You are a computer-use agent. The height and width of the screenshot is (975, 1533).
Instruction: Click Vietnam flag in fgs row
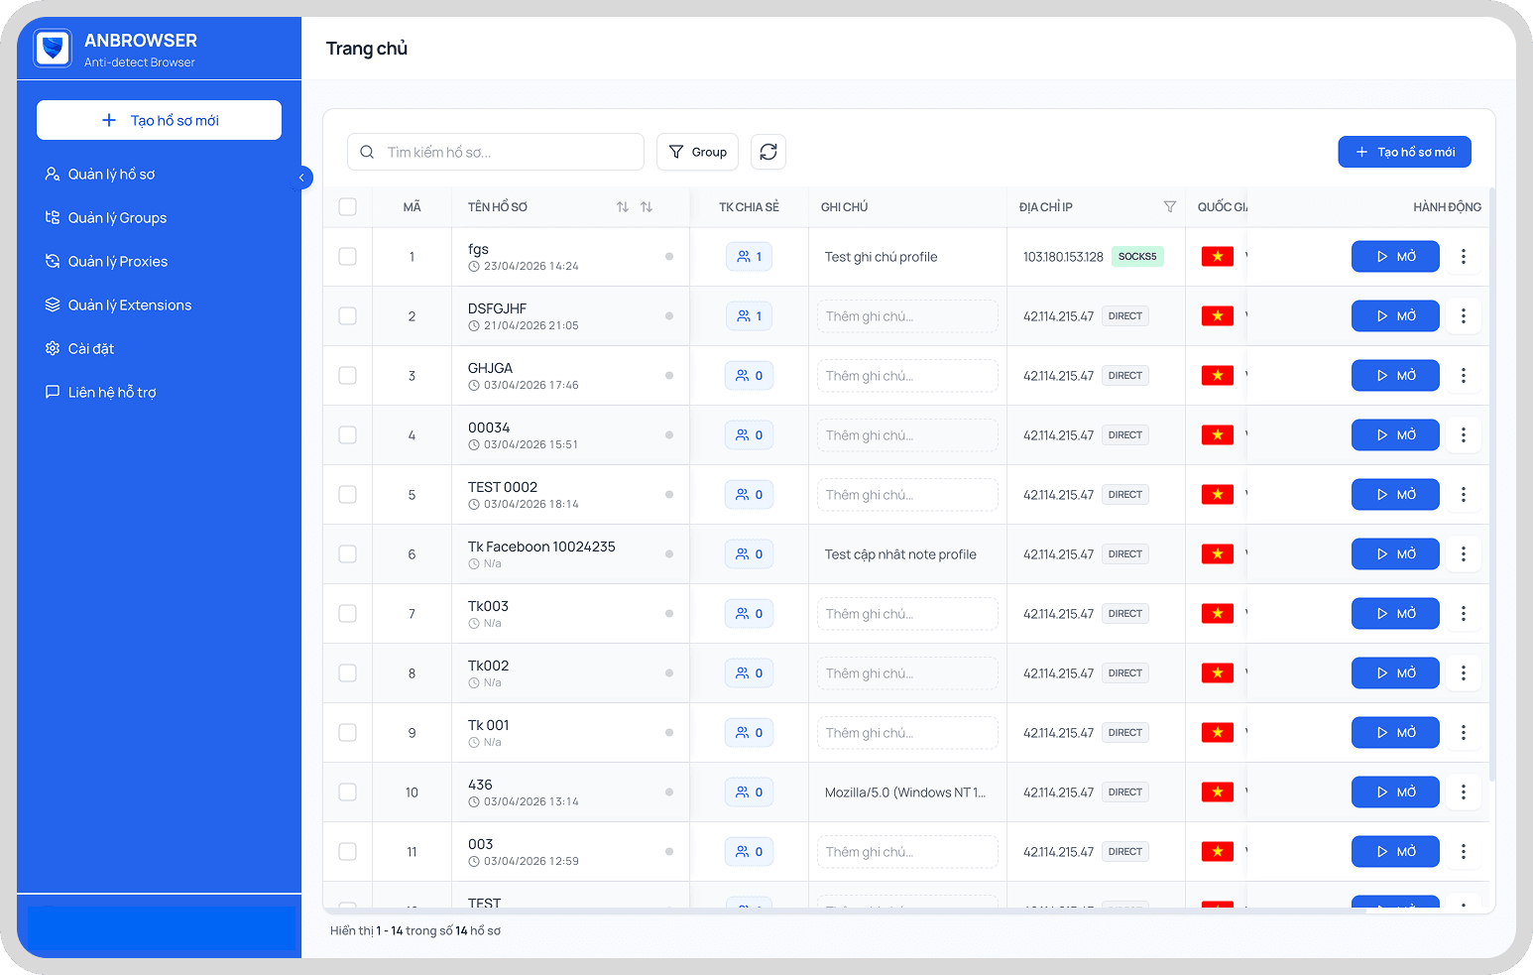(x=1218, y=257)
